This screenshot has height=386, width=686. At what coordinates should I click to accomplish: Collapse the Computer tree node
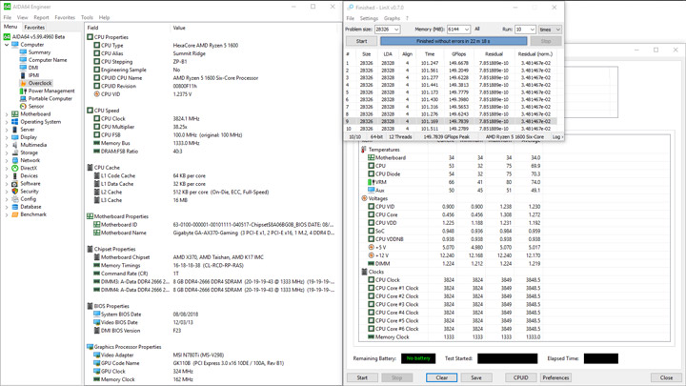(x=7, y=45)
